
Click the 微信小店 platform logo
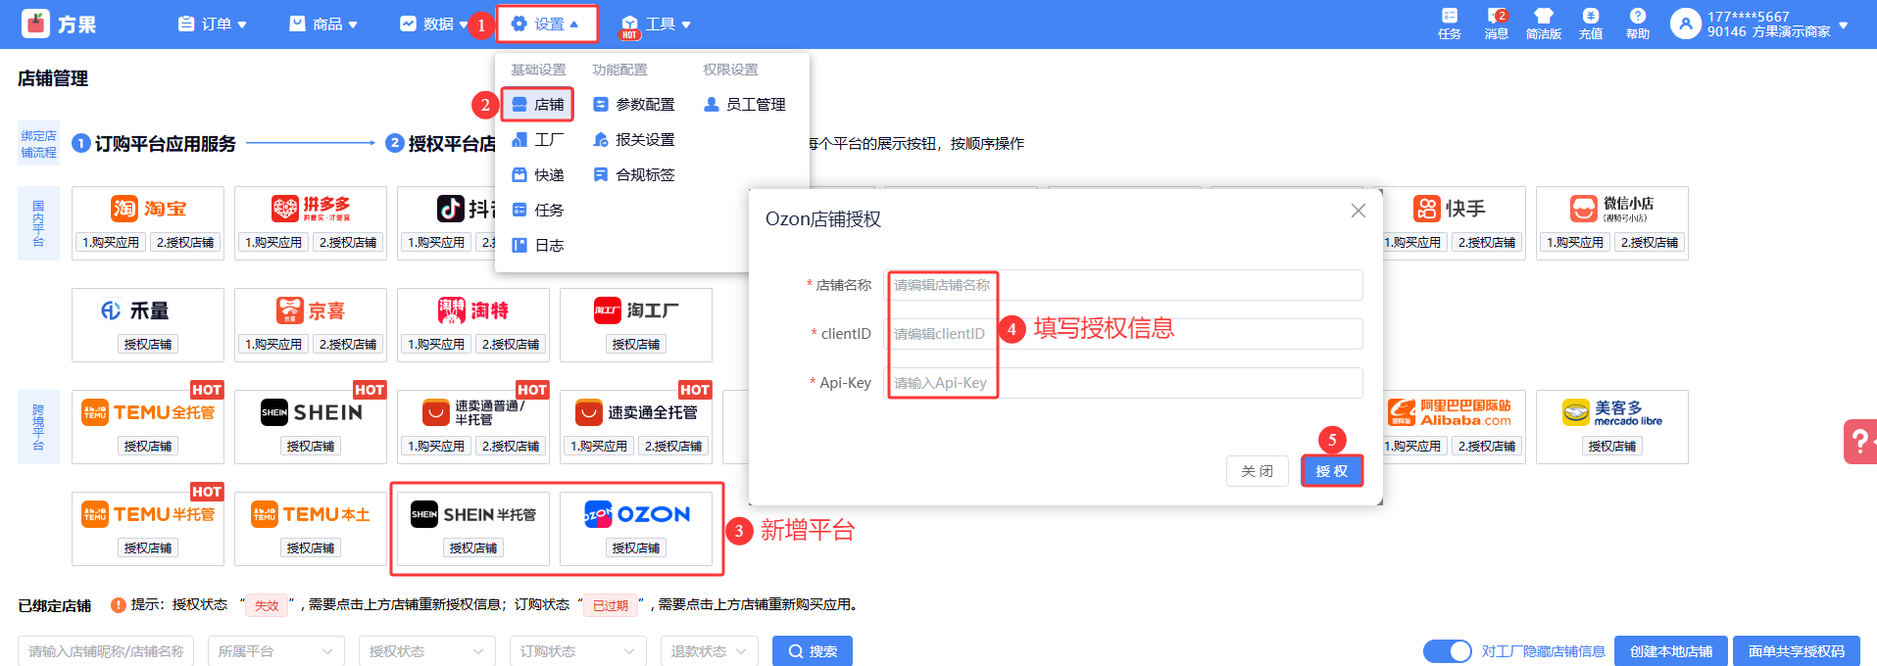pos(1612,209)
